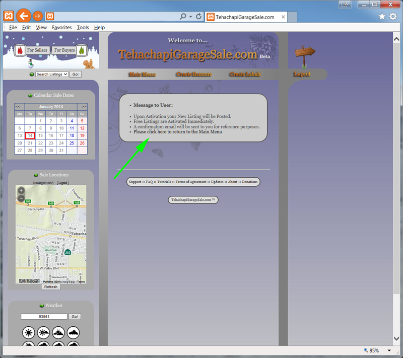This screenshot has height=358, width=403.
Task: Select Sunday January 12 in calendar
Action: 82,128
